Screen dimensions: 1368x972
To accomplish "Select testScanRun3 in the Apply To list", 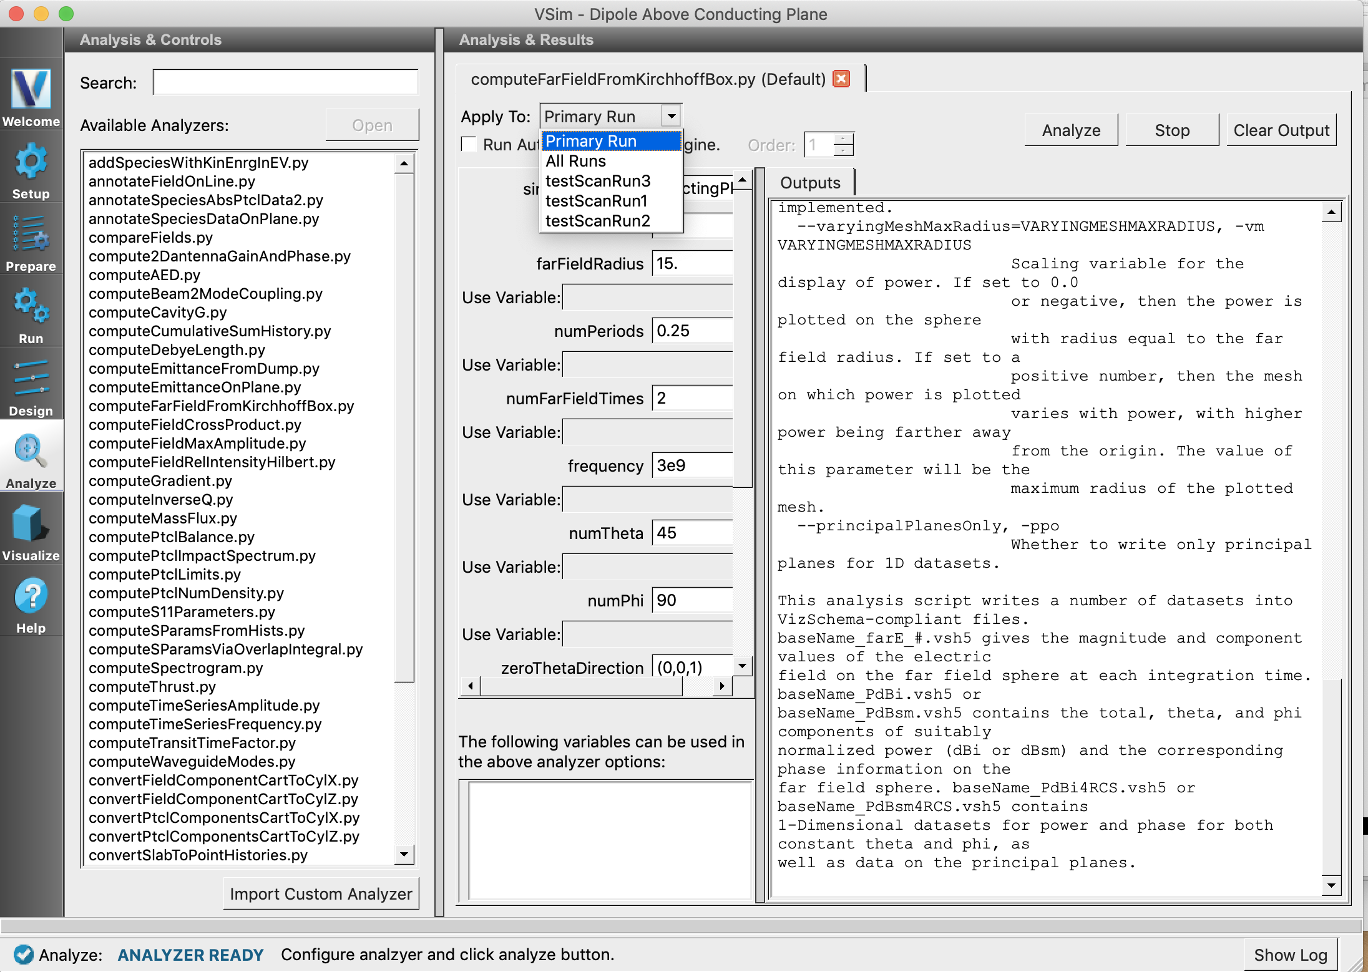I will (x=597, y=181).
